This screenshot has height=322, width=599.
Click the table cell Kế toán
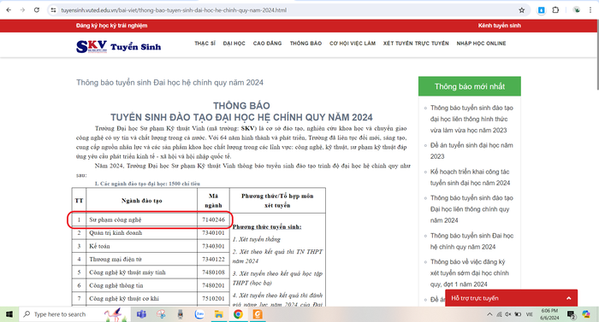(x=142, y=246)
